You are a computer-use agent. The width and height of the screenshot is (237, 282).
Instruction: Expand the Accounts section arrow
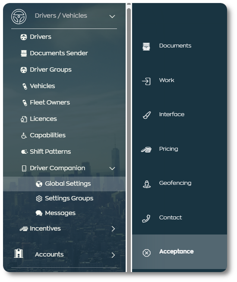tap(113, 255)
